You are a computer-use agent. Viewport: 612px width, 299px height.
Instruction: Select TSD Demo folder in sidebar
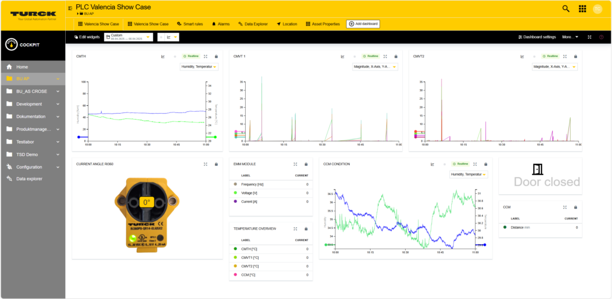point(27,154)
